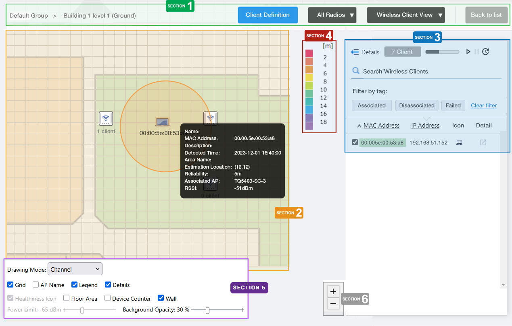This screenshot has width=512, height=326.
Task: Expand the All Radios dropdown
Action: [332, 15]
